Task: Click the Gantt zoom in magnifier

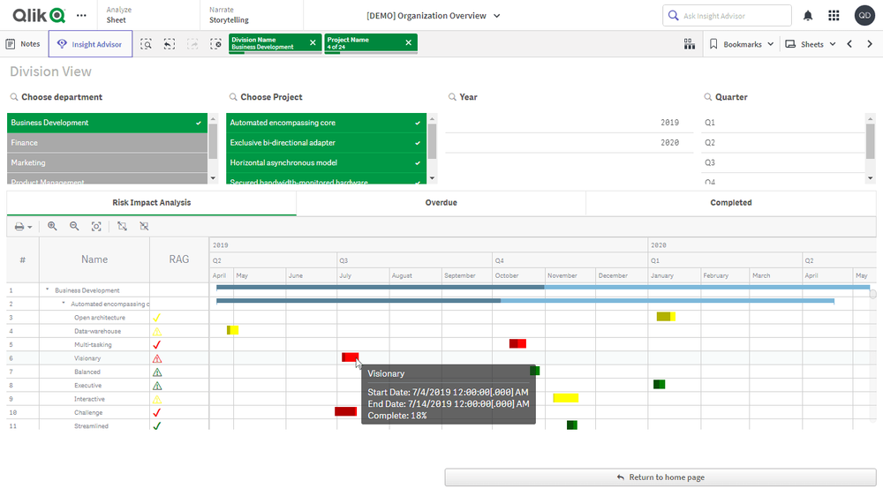Action: [52, 227]
